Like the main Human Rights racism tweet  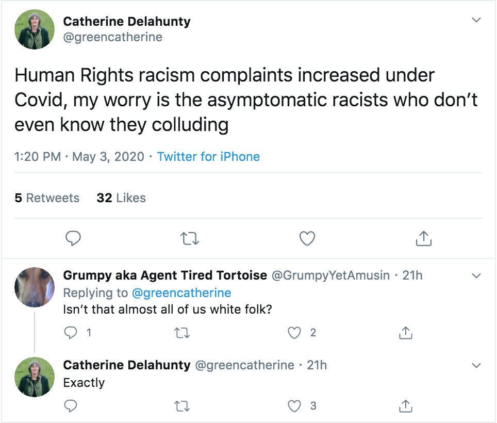pos(307,238)
